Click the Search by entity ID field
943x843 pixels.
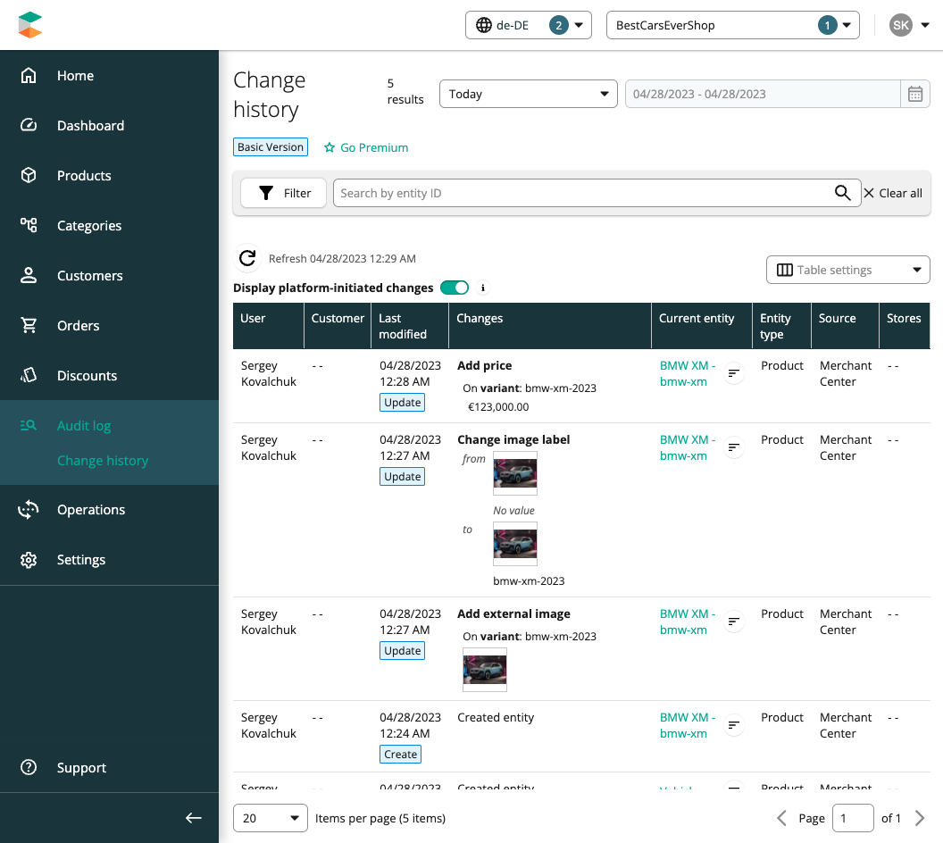580,193
